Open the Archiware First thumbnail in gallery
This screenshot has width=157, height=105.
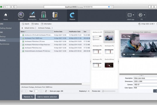pyautogui.click(x=109, y=37)
